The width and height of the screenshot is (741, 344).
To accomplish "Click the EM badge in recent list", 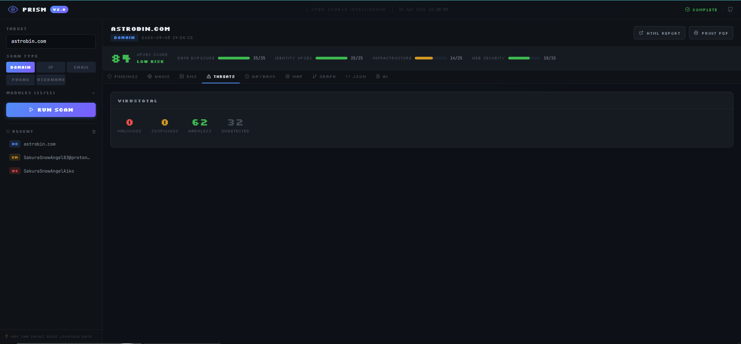I will [x=15, y=158].
